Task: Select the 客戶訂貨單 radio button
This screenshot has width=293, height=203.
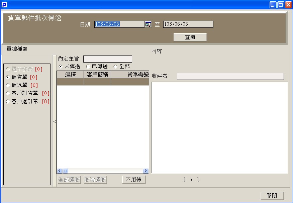Action: (8, 93)
